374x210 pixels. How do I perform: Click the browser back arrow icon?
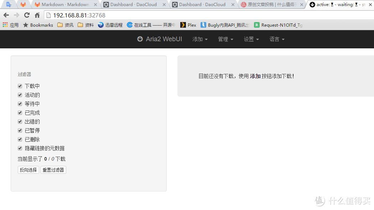[6, 15]
